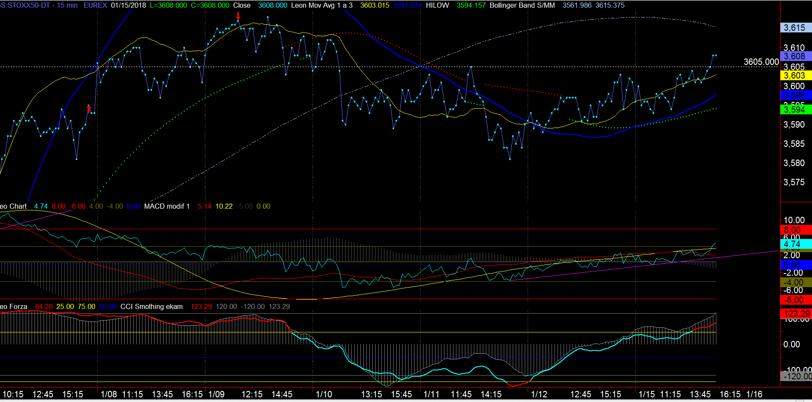
Task: Click the 3561.986 Bollinger lower value
Action: tap(577, 5)
